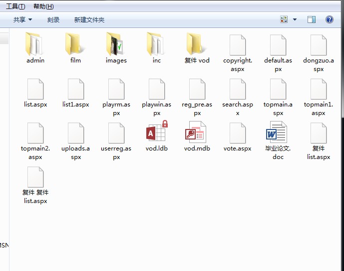
Task: Open the 共享 dropdown
Action: tap(22, 20)
